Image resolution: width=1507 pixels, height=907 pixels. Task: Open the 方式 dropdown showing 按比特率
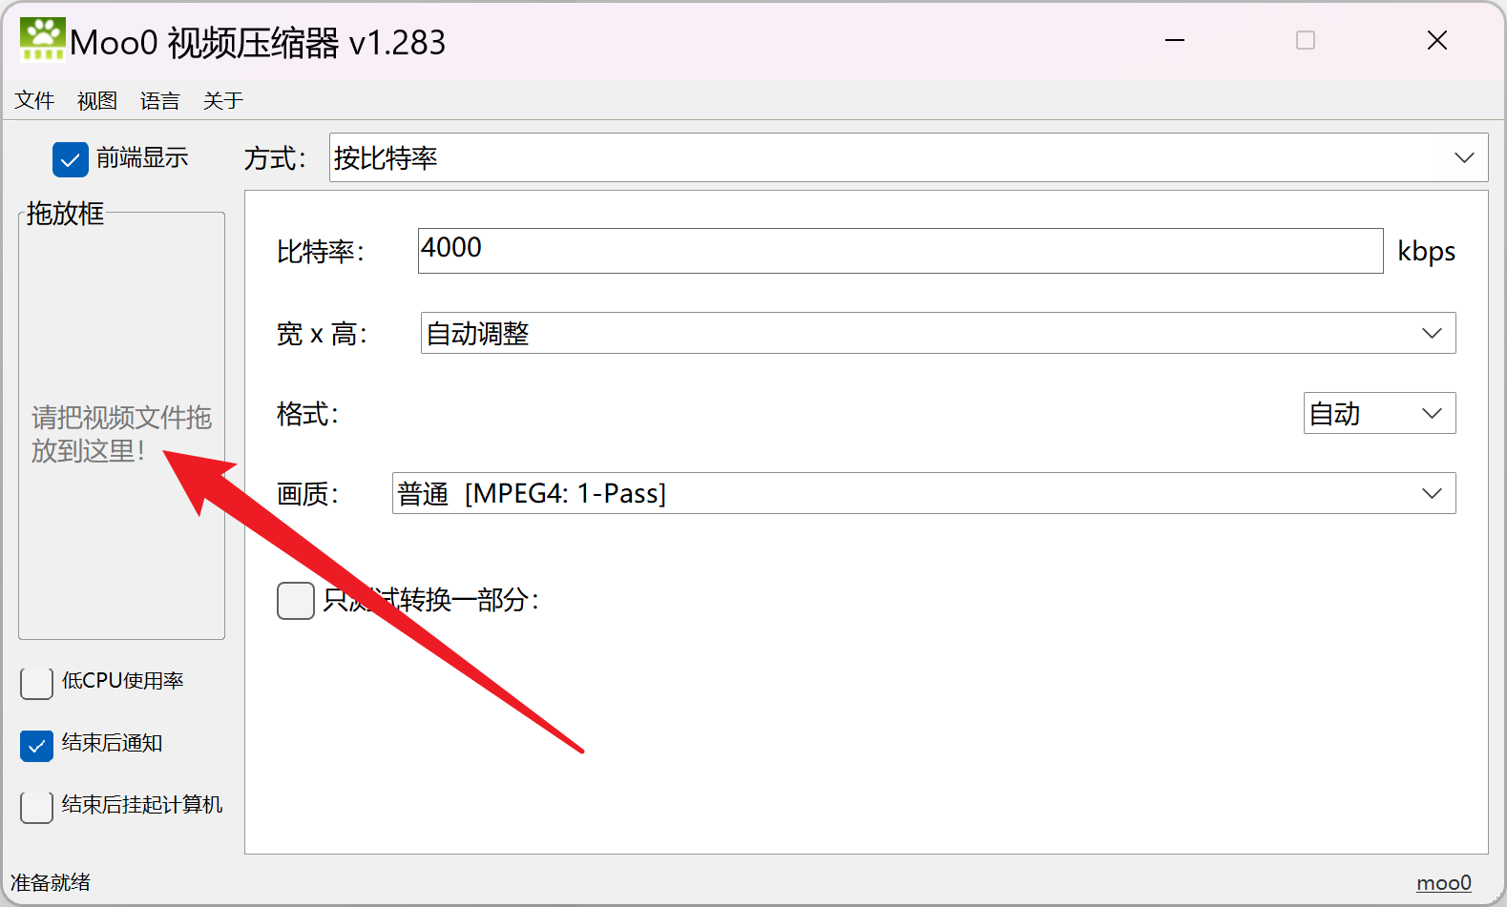pyautogui.click(x=908, y=158)
